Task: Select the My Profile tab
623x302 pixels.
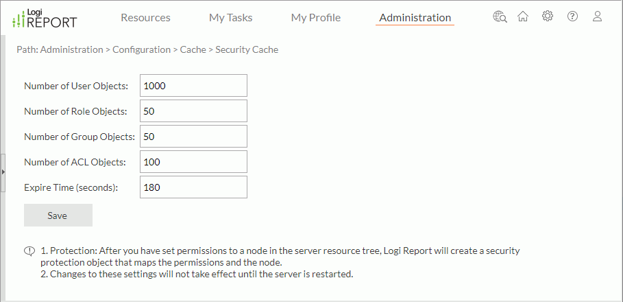Action: [x=315, y=18]
